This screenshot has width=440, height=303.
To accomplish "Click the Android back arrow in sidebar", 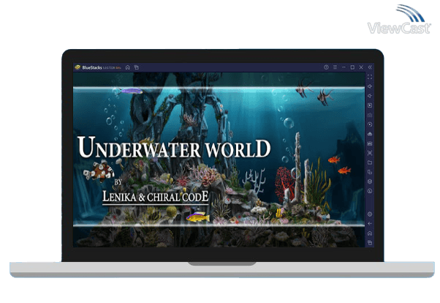I will point(370,224).
